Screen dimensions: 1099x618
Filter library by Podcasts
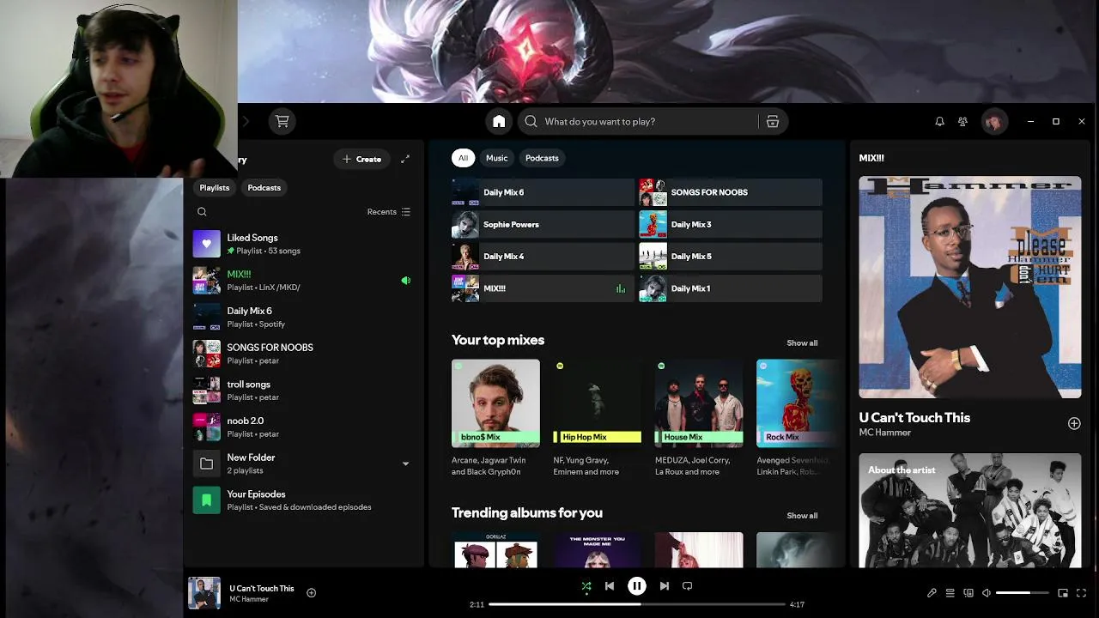(x=264, y=188)
